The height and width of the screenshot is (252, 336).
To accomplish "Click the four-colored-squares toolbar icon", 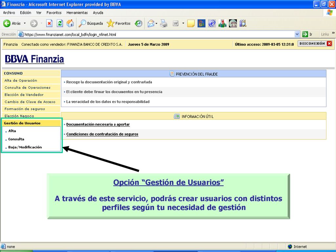I will point(201,23).
